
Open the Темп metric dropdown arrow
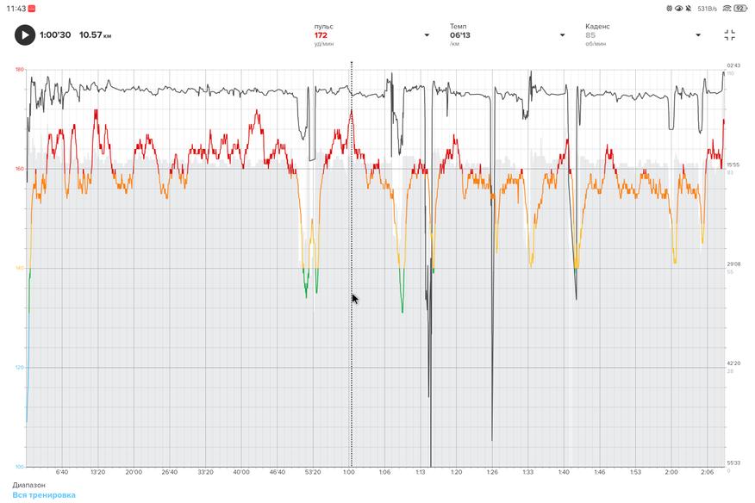[562, 35]
